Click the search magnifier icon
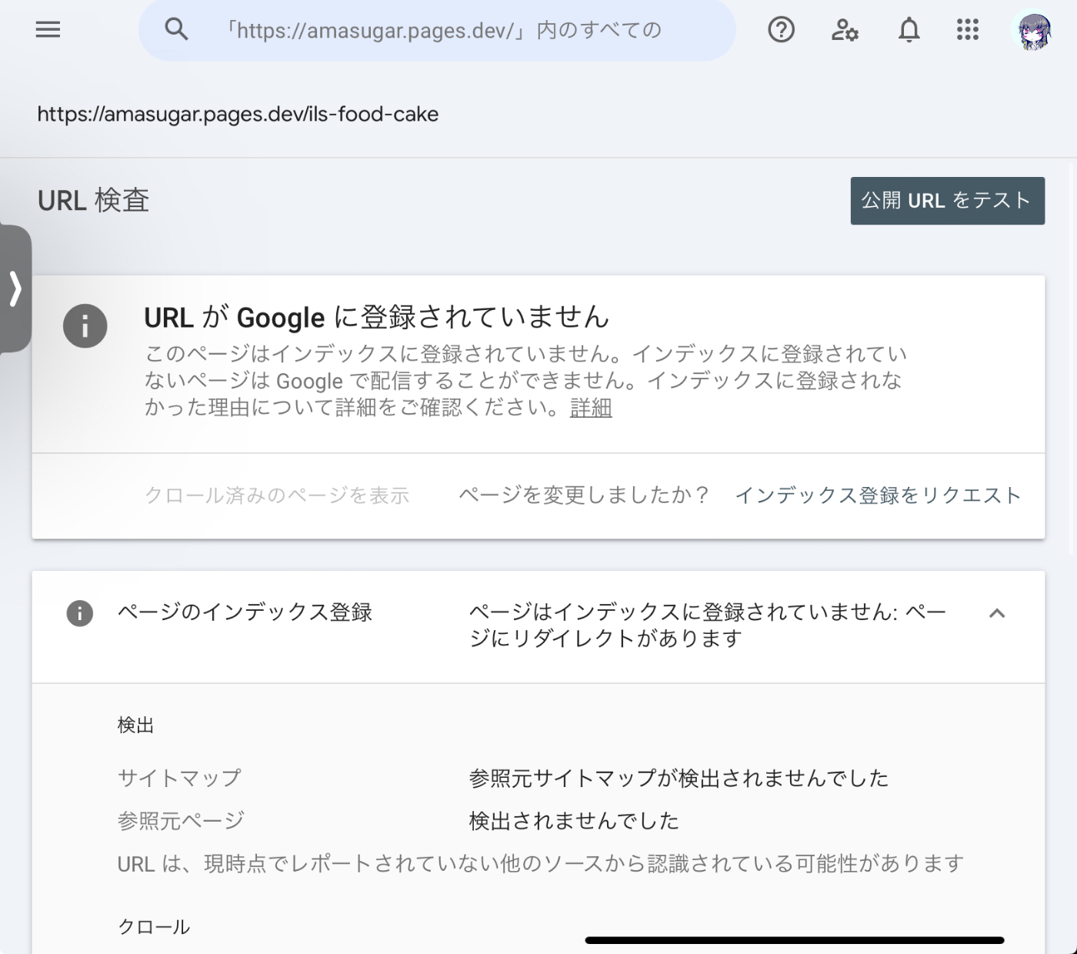Screen dimensions: 1077x954 [176, 30]
